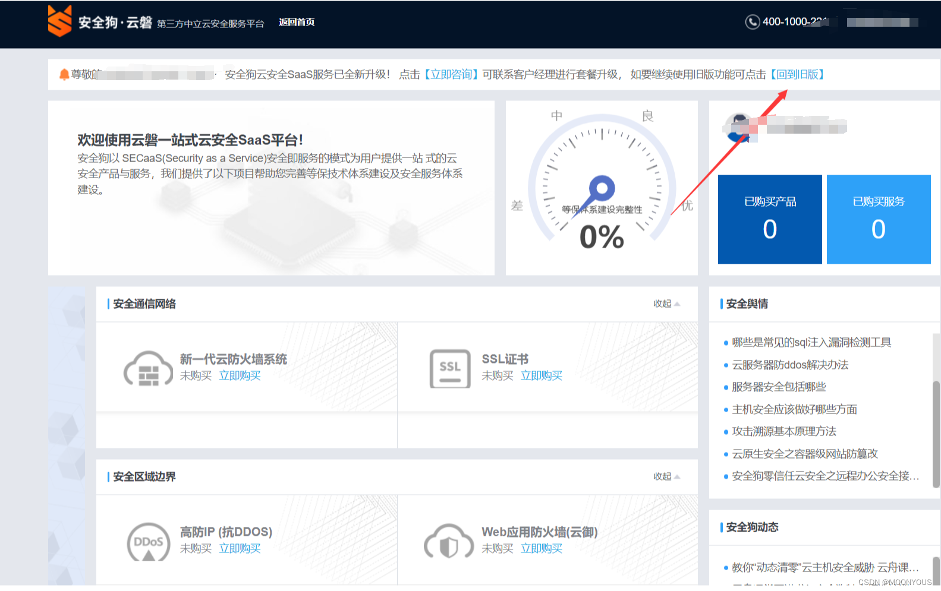Open article 安全狗零信任云安全之远程办公安全接…
941x591 pixels.
point(825,476)
